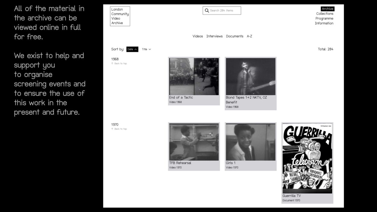Go to the Collections page
Image resolution: width=377 pixels, height=212 pixels.
(x=325, y=14)
